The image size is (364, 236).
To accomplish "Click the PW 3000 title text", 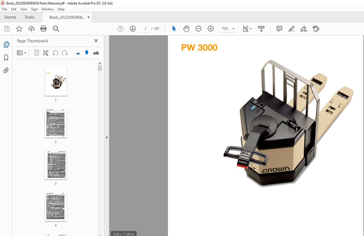I will 199,48.
